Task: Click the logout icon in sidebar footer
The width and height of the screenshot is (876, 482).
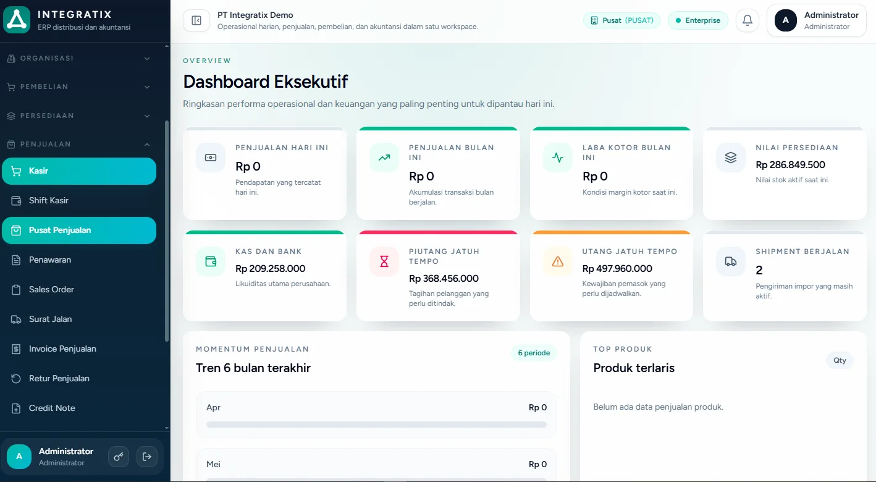Action: (147, 457)
